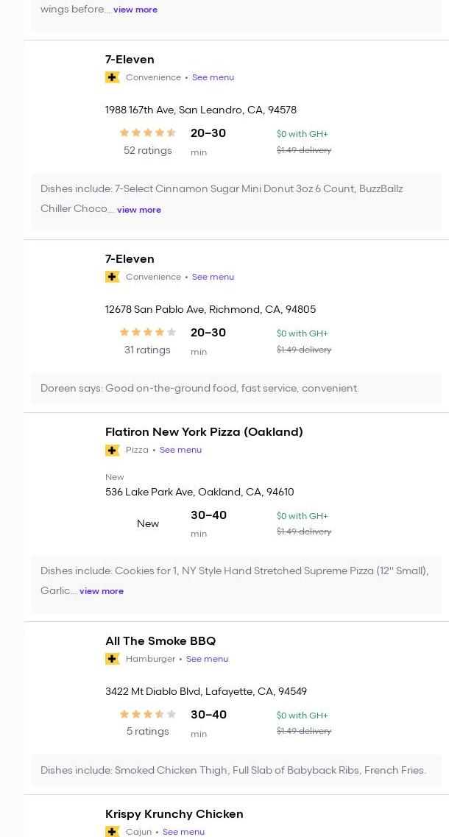Click star rating above 5 ratings
The image size is (449, 837).
147,715
